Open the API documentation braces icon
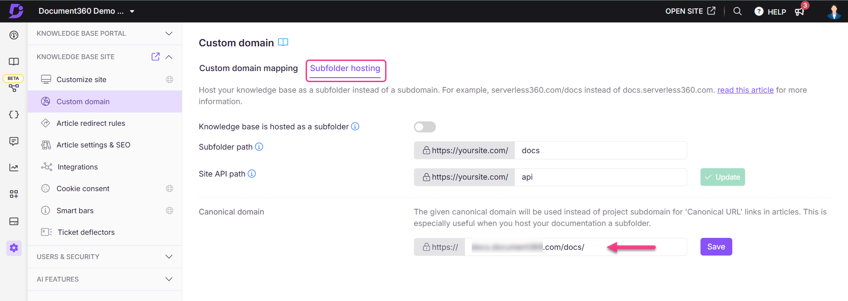The height and width of the screenshot is (301, 848). pyautogui.click(x=14, y=115)
